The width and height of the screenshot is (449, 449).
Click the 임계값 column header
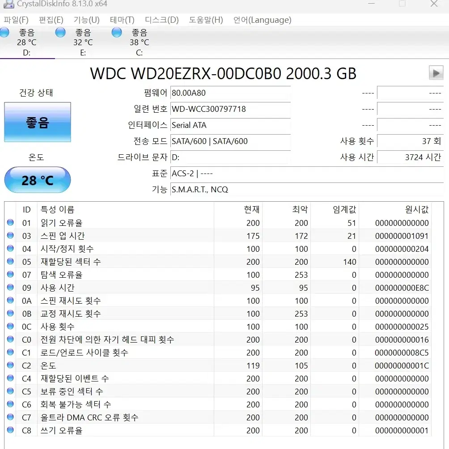[335, 210]
